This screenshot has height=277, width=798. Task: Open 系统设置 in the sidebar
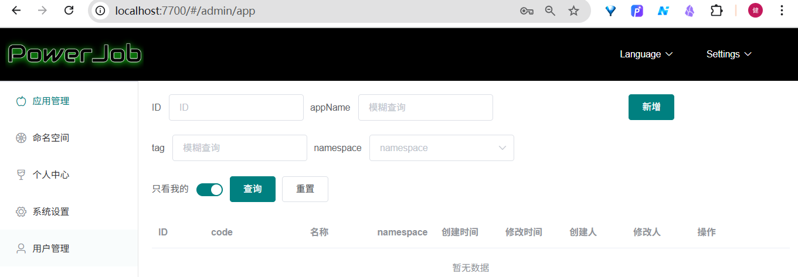click(69, 211)
